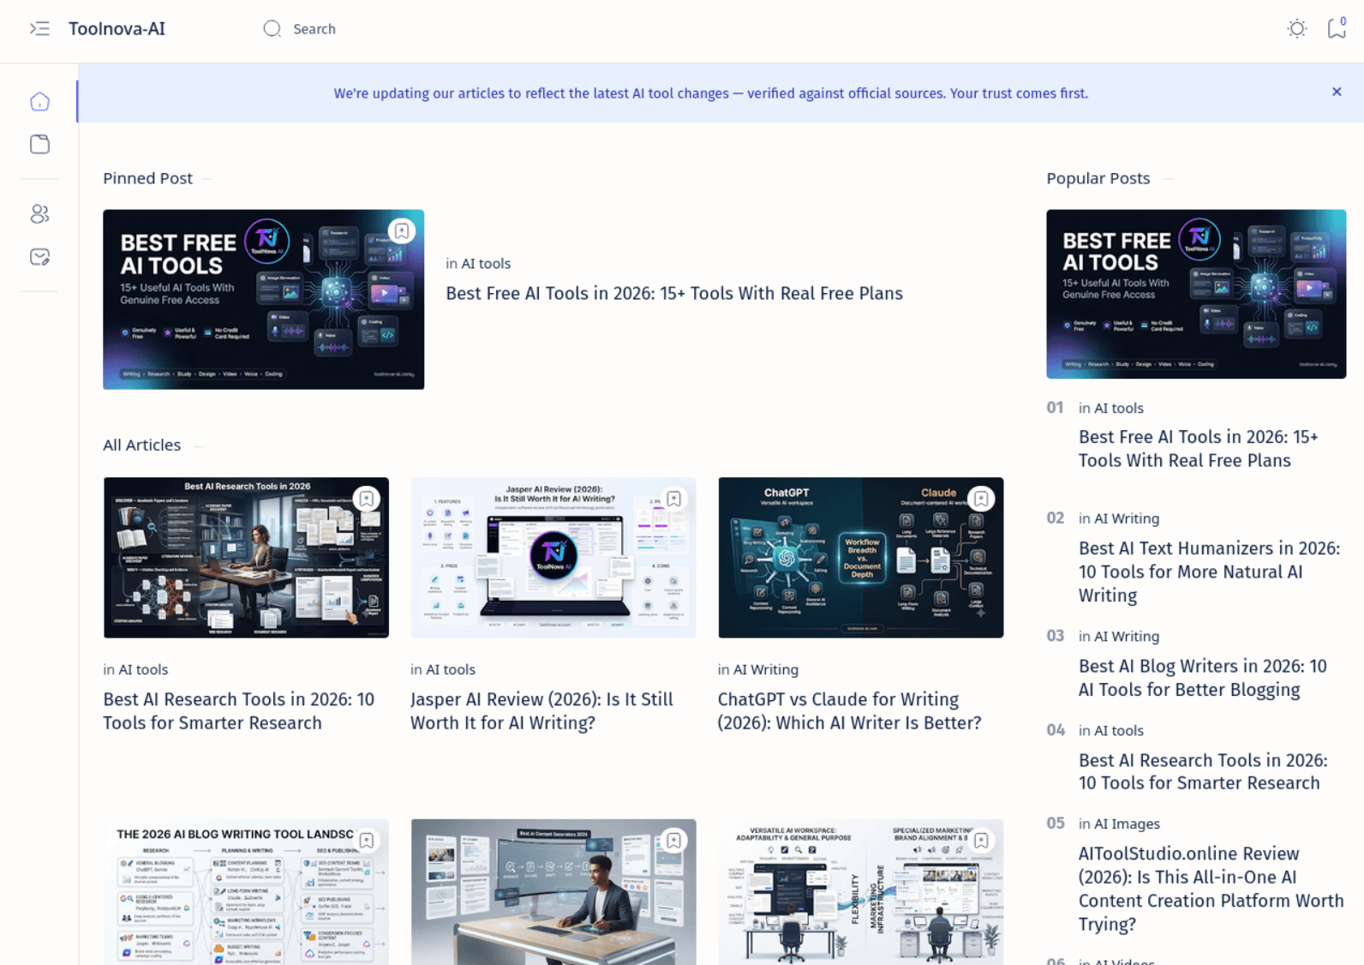
Task: Click the magnifier search icon
Action: [272, 29]
